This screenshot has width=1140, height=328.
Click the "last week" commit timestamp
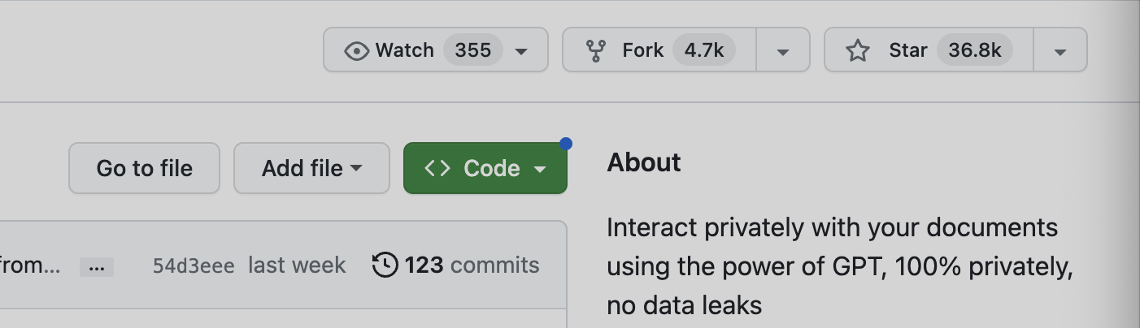(x=297, y=265)
